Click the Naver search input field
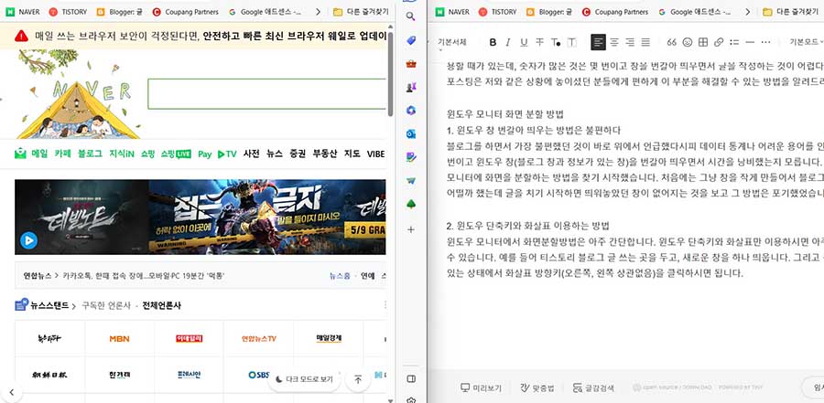 267,94
